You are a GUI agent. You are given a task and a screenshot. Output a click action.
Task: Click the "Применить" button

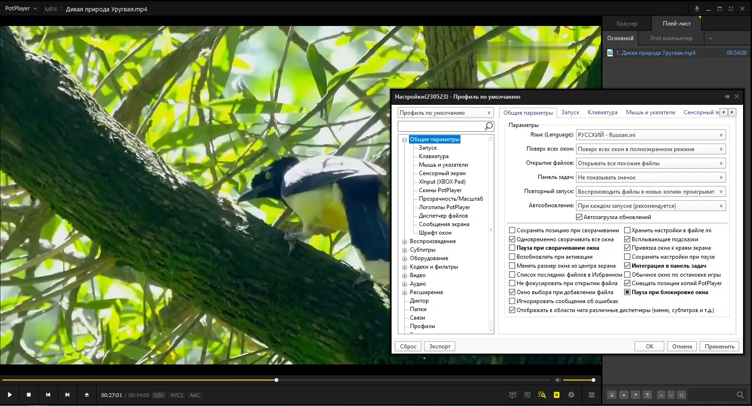(x=719, y=347)
